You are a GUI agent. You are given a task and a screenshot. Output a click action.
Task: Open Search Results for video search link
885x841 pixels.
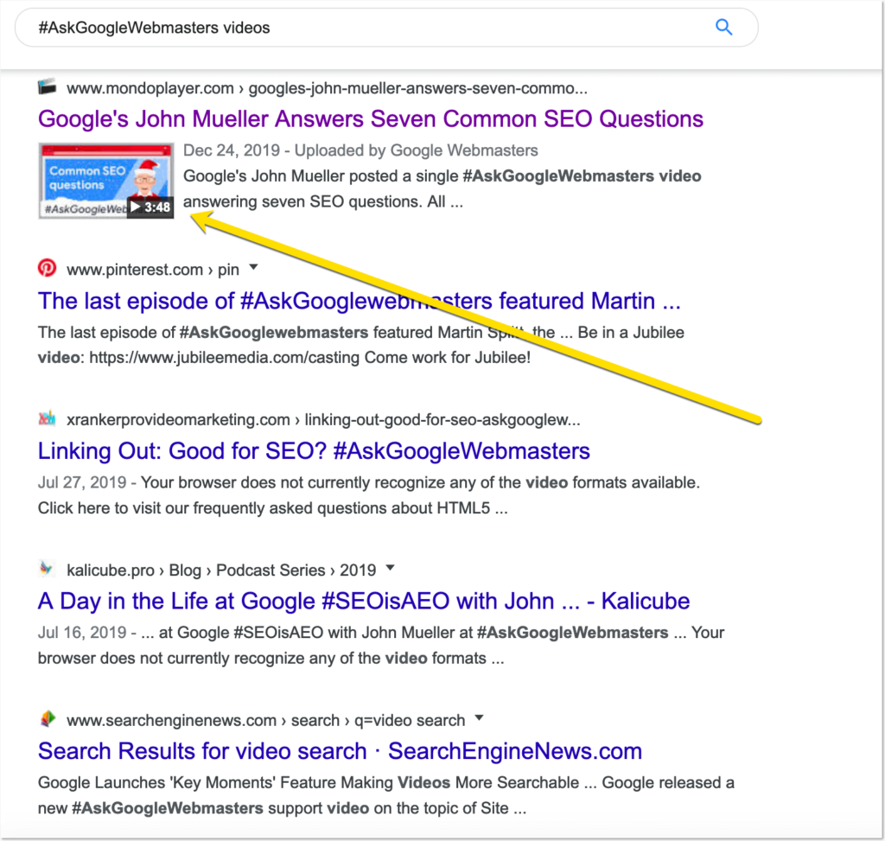coord(340,751)
